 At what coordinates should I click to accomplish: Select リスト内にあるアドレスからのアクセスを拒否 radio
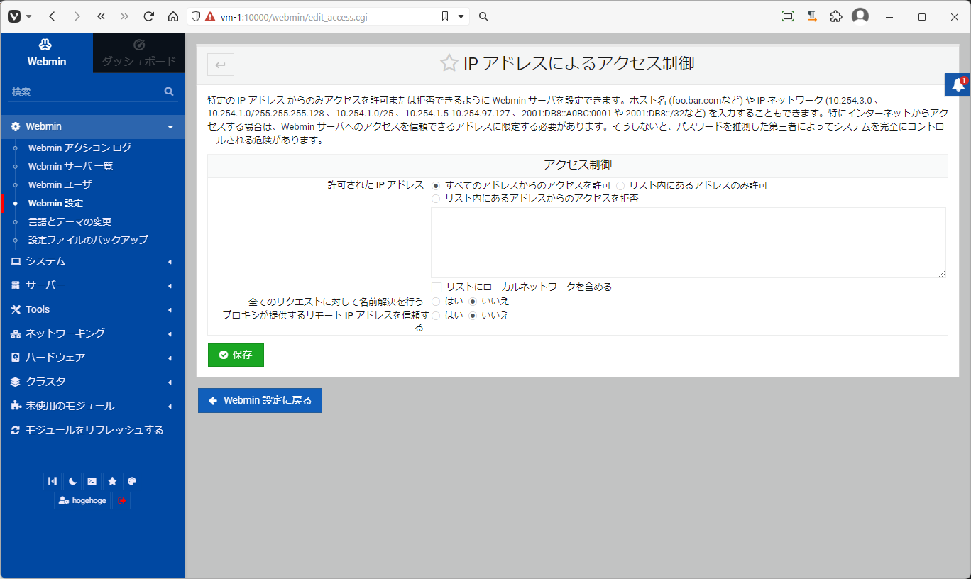[x=436, y=199]
